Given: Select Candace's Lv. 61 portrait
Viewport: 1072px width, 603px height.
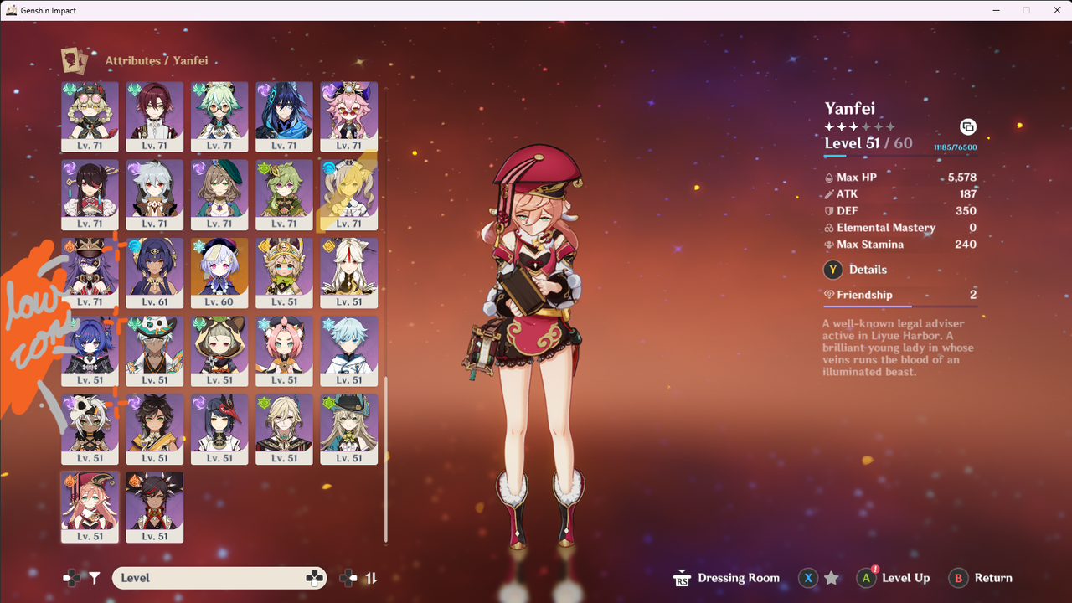Looking at the screenshot, I should [x=154, y=273].
